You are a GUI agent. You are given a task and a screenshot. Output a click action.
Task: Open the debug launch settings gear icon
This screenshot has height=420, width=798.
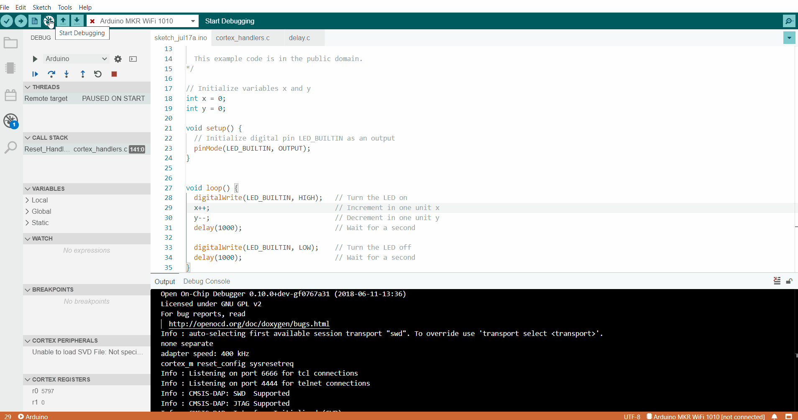coord(118,59)
